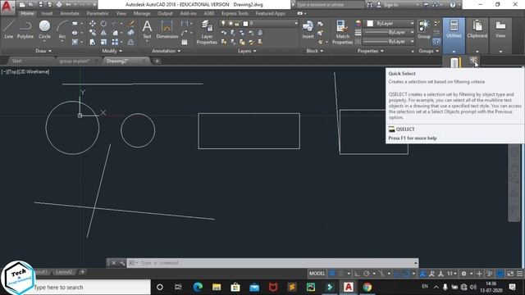The image size is (525, 295).
Task: Switch to the Parametric tab
Action: (x=98, y=13)
